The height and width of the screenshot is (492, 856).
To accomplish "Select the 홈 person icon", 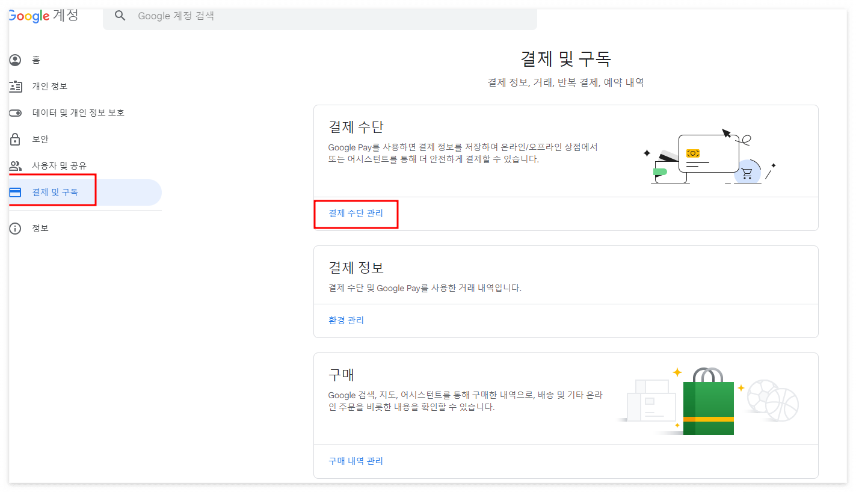I will [x=15, y=60].
